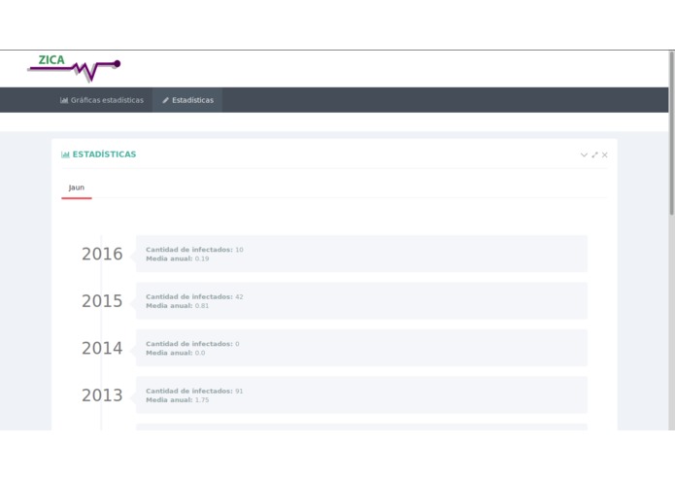Click 'Media anual: 0.19' text

(178, 258)
